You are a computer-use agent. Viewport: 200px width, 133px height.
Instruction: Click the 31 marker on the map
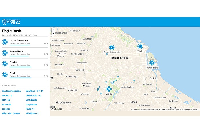click(140, 46)
